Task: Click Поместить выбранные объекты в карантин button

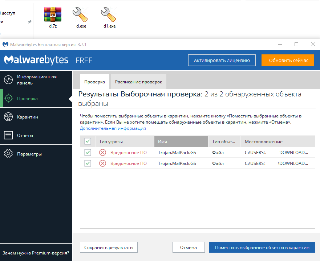Action: pyautogui.click(x=262, y=247)
